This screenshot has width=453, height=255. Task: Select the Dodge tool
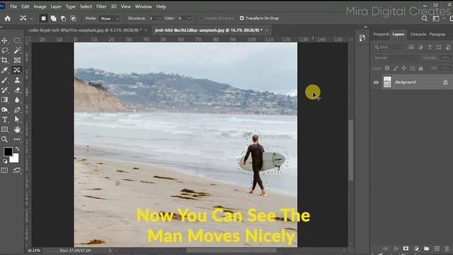point(5,110)
